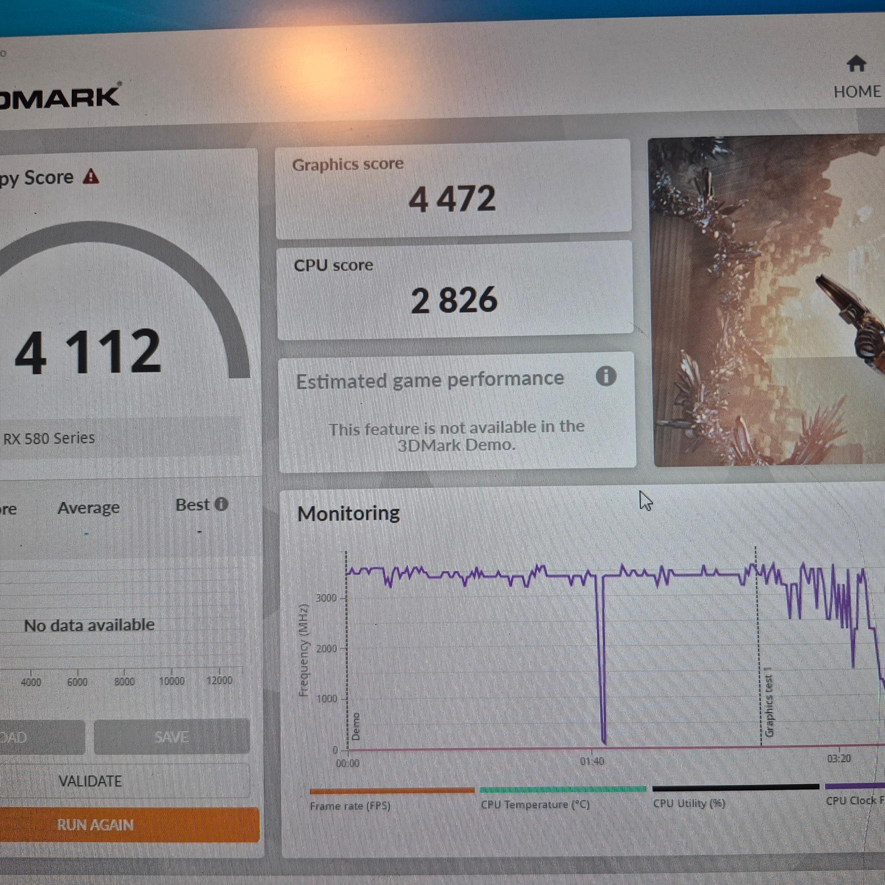
Task: Open the HOME house icon
Action: coord(856,64)
